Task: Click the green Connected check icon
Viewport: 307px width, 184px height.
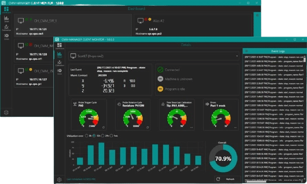Action: point(160,69)
